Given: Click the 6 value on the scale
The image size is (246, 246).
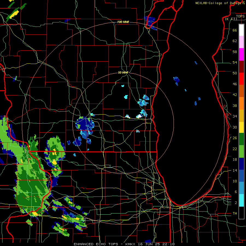Looking at the screenshot, I should [236, 192].
